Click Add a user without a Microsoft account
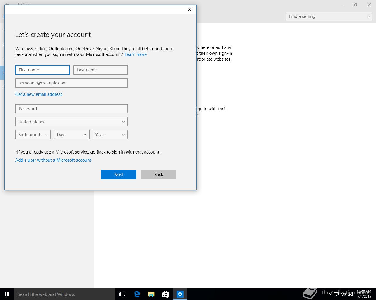Screen dimensions: 376x300 [53, 160]
